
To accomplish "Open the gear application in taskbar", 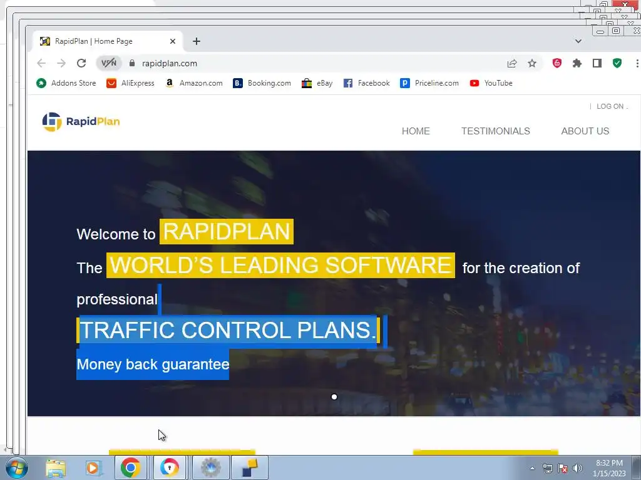I will click(x=210, y=467).
